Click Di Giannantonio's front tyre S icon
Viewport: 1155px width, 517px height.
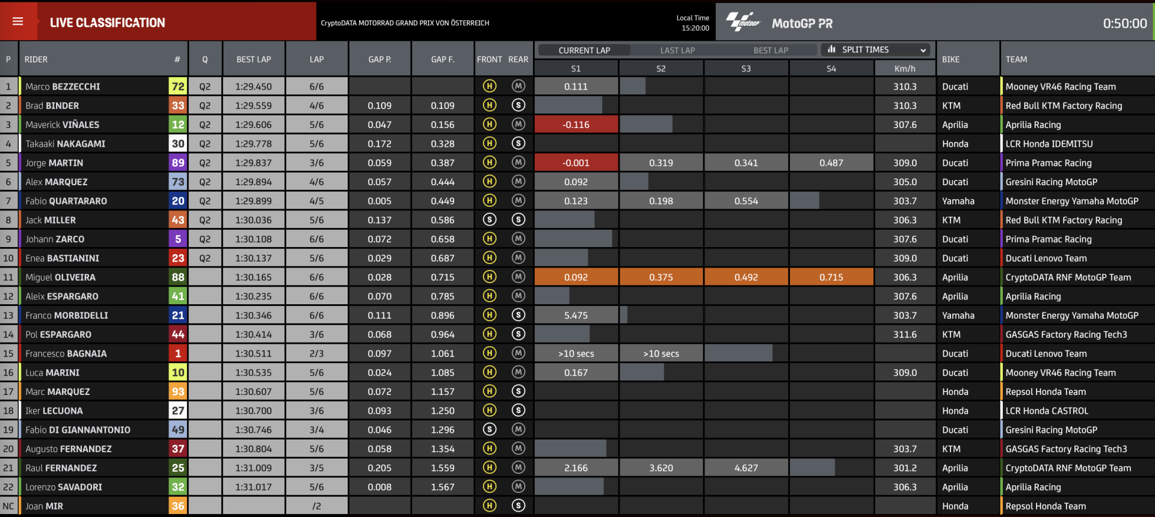(490, 430)
